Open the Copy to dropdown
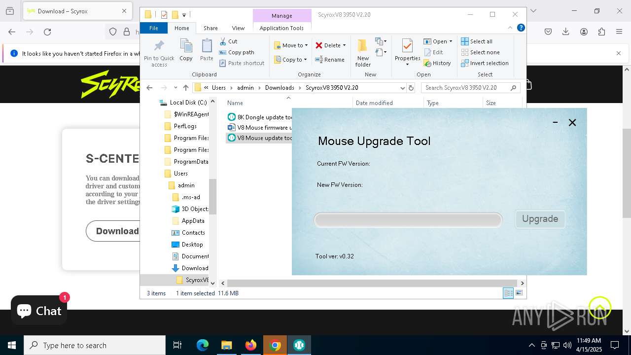Screen dimensions: 631x355 [x=291, y=60]
